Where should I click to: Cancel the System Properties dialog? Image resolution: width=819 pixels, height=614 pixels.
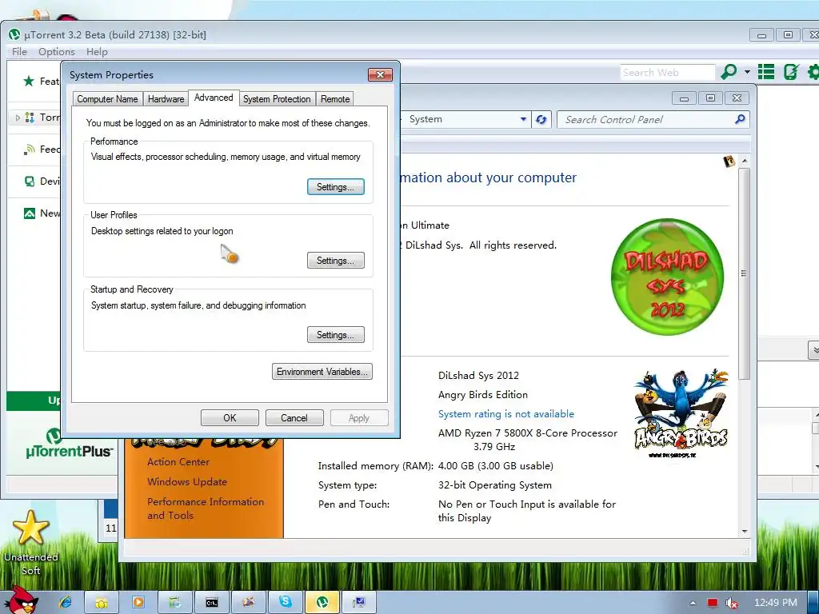click(294, 417)
